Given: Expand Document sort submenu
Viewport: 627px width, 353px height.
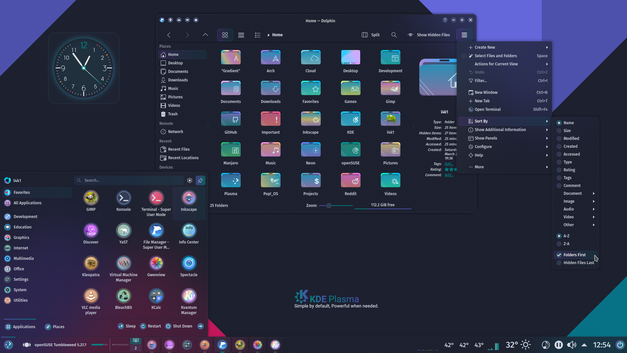Looking at the screenshot, I should point(575,193).
